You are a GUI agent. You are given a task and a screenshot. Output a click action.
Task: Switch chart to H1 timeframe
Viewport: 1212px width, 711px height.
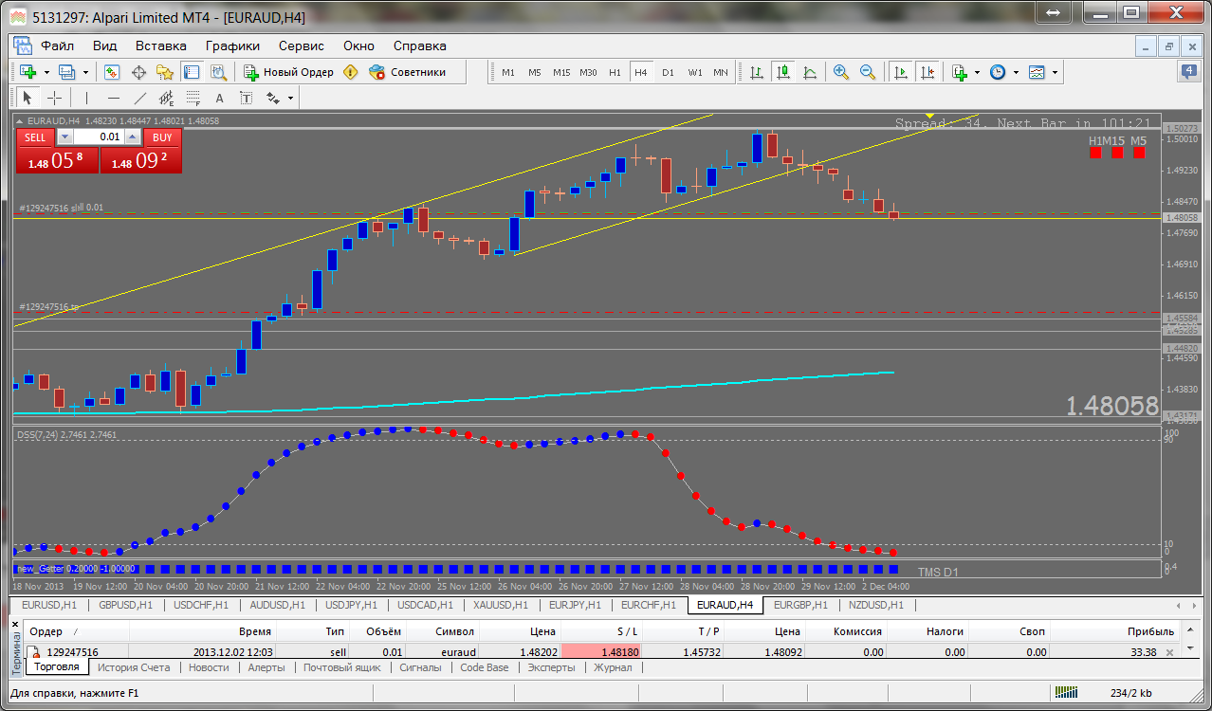tap(615, 72)
